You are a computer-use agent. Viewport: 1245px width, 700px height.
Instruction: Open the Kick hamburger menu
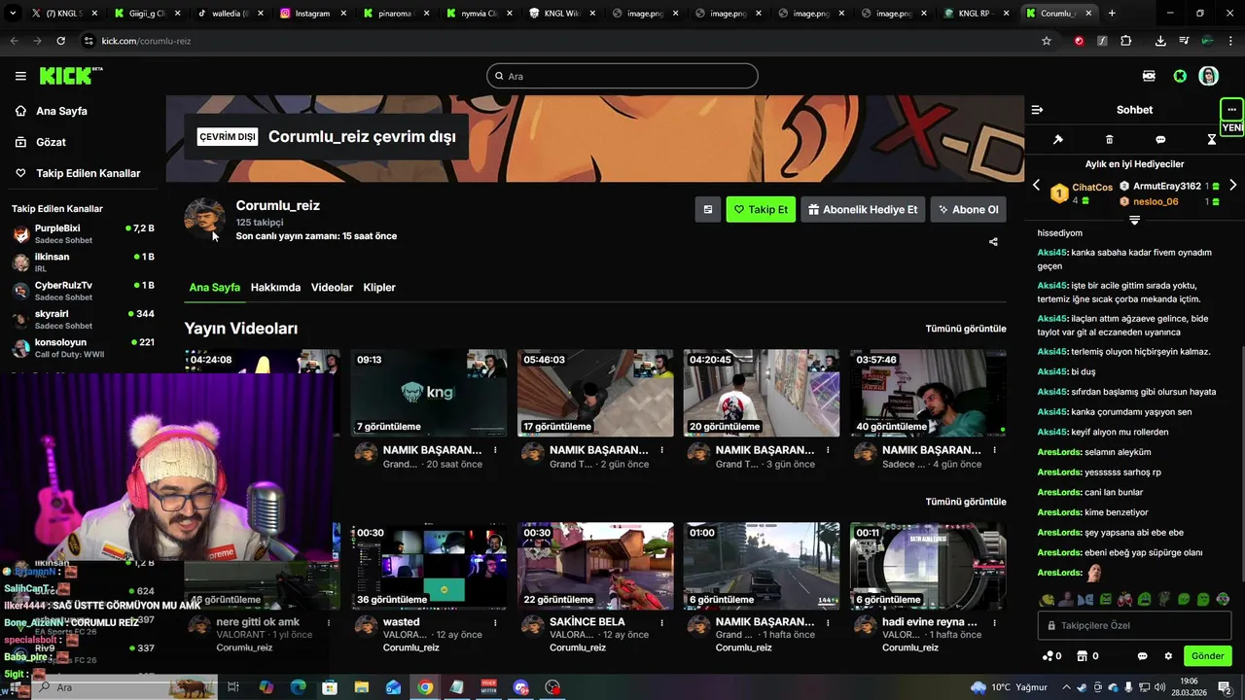(20, 76)
